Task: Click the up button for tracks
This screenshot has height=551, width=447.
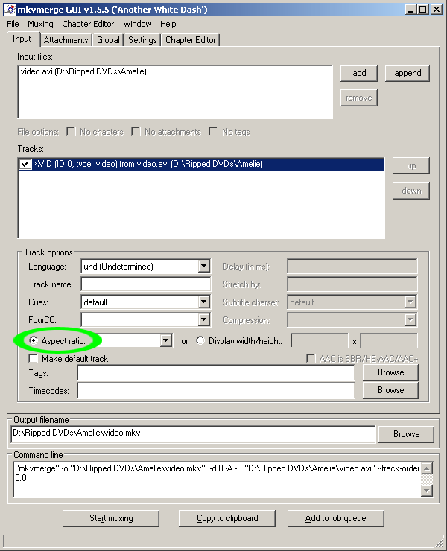Action: (x=411, y=165)
